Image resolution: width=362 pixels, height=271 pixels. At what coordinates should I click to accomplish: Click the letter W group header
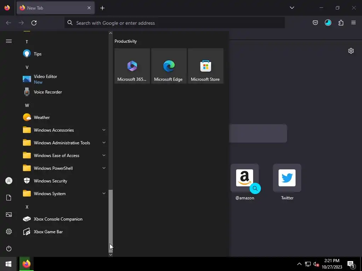(27, 106)
